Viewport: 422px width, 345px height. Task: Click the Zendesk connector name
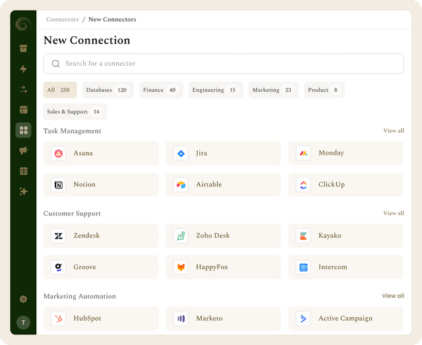coord(86,236)
